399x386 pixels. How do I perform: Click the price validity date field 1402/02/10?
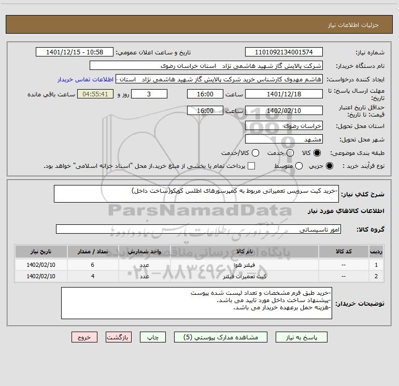tap(284, 110)
